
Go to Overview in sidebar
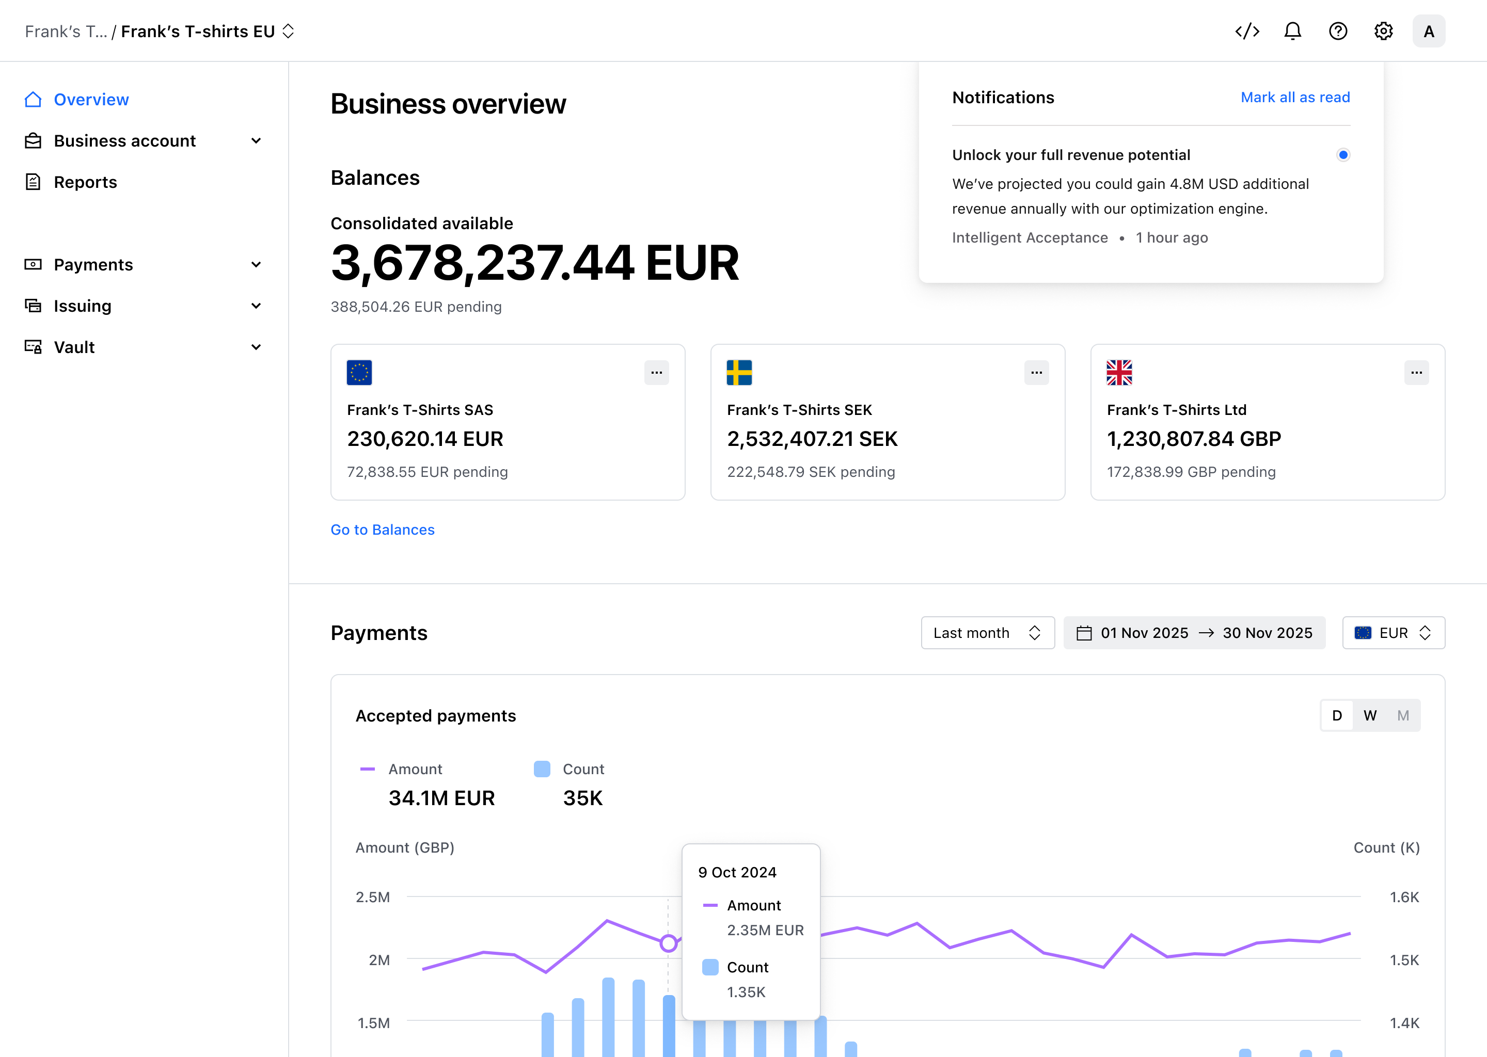(x=91, y=100)
